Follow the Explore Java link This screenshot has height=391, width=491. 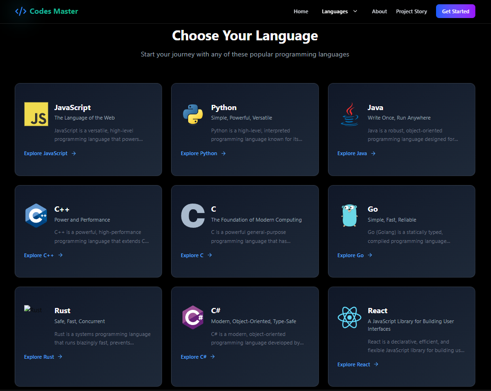point(352,153)
